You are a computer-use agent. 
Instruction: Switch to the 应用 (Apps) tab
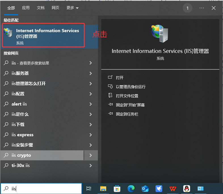coord(26,8)
